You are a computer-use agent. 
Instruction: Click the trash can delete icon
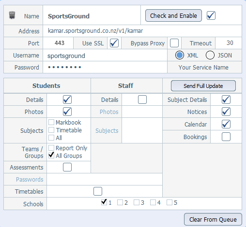tap(12, 15)
